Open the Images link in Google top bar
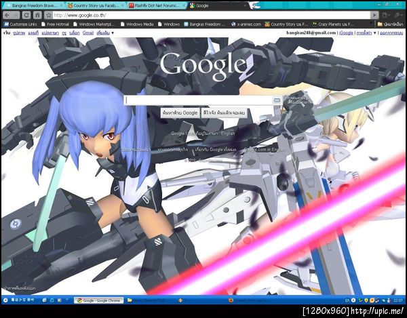Screen dimensions: 407x318 (19, 33)
